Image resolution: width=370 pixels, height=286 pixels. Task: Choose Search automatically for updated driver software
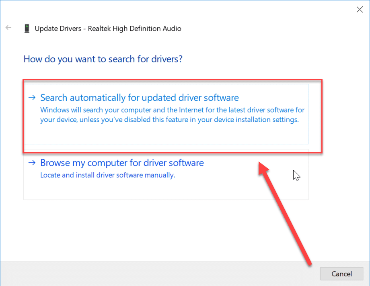(x=139, y=98)
